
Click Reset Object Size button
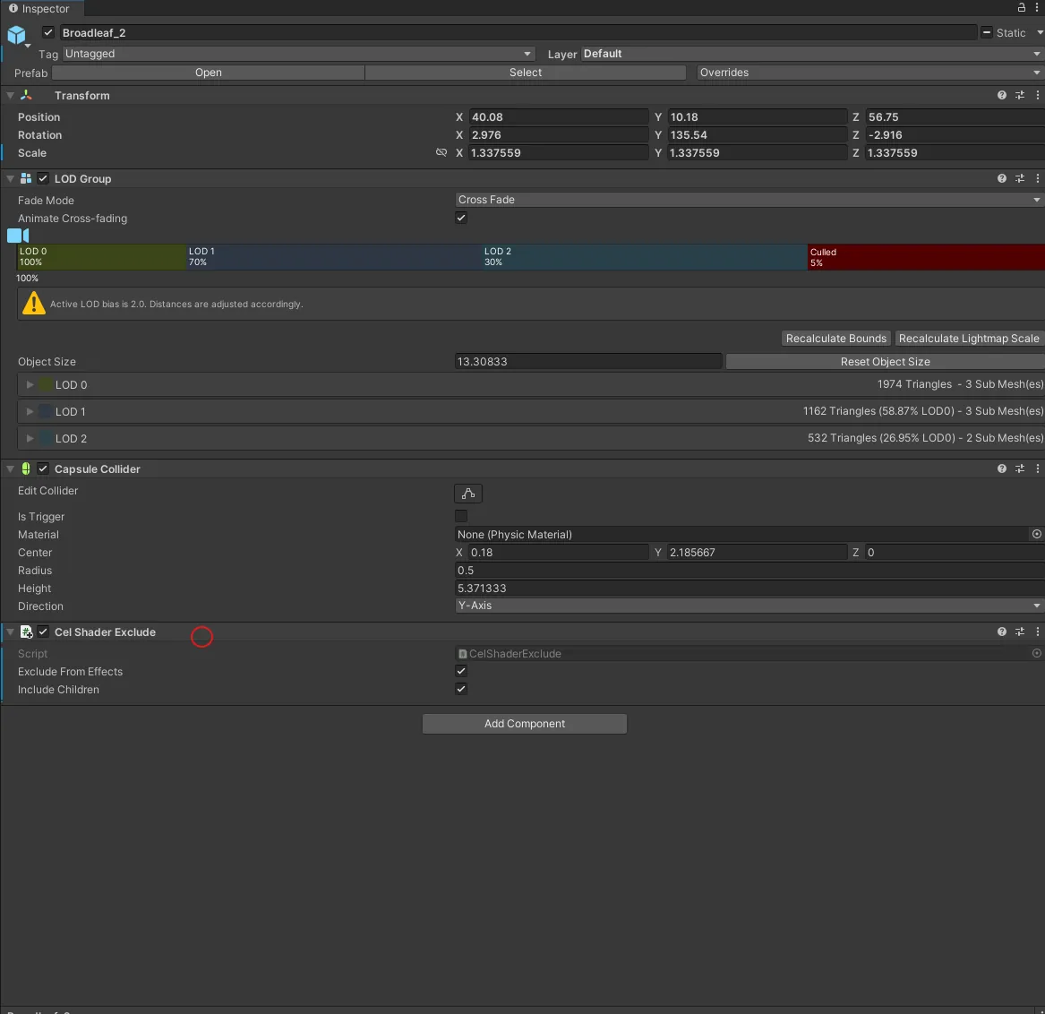coord(885,361)
